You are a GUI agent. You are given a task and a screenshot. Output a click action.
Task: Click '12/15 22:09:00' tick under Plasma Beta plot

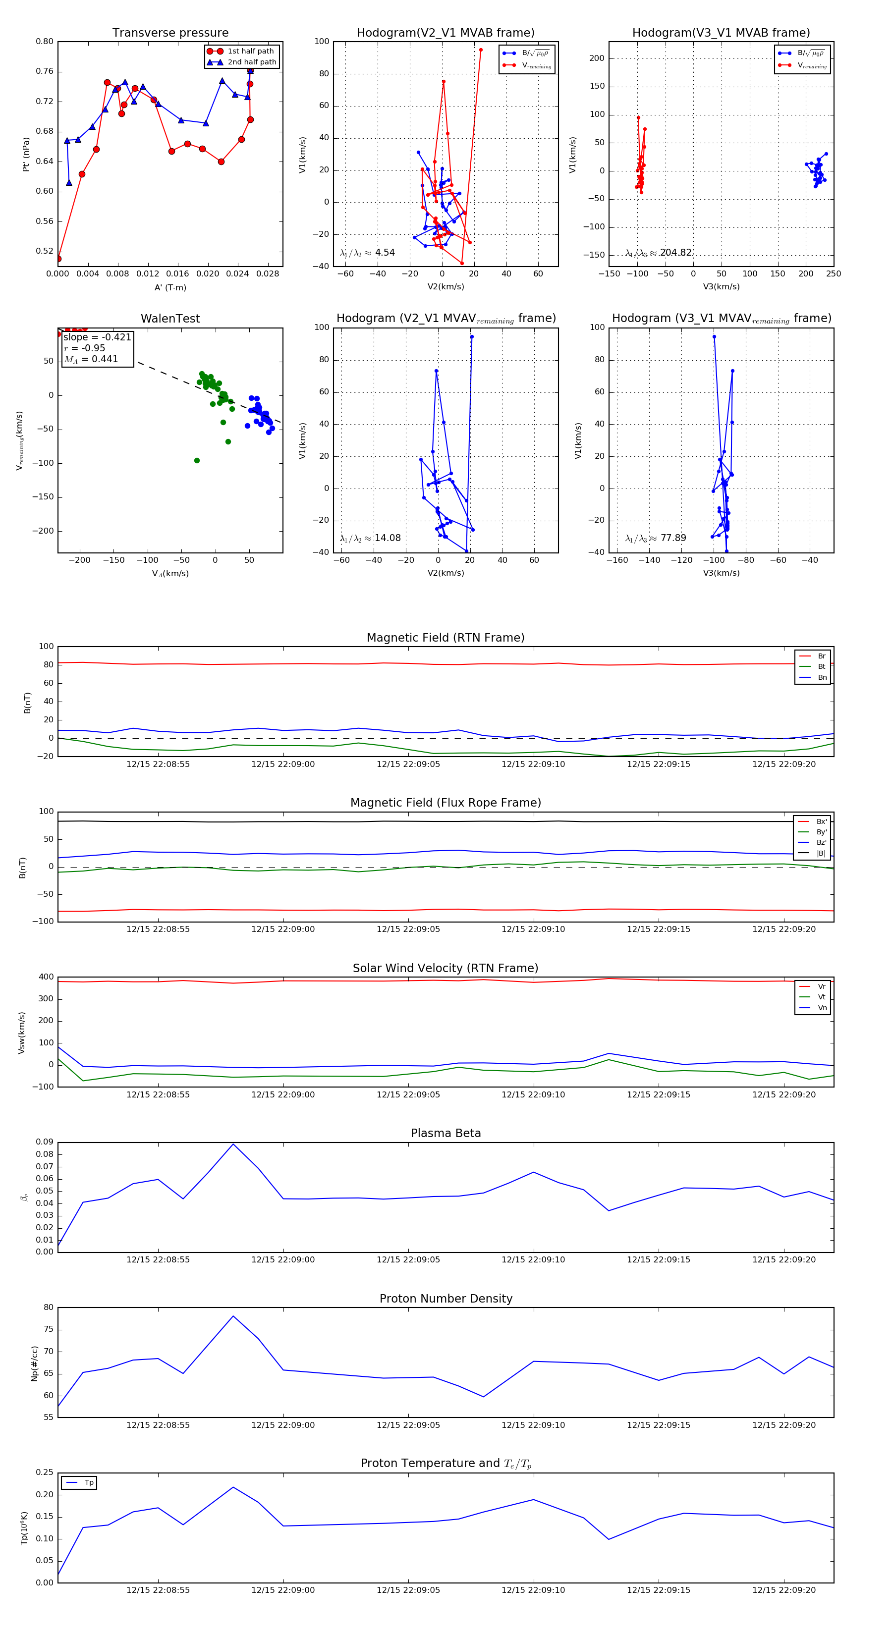click(x=282, y=1260)
